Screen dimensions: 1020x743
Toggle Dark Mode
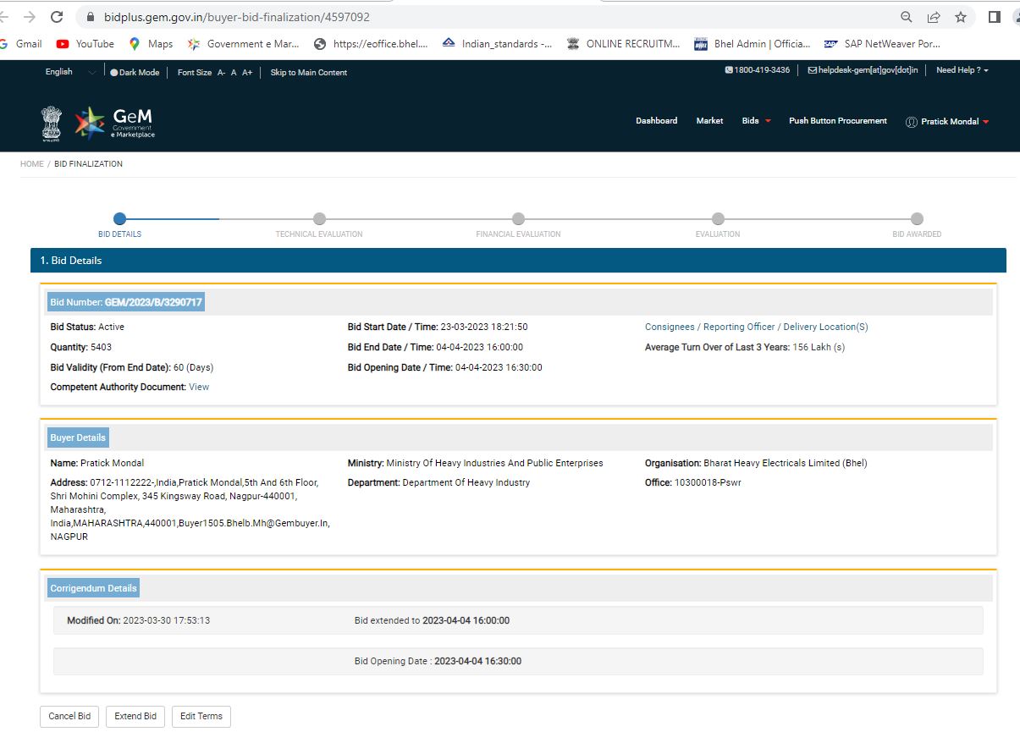[x=135, y=73]
